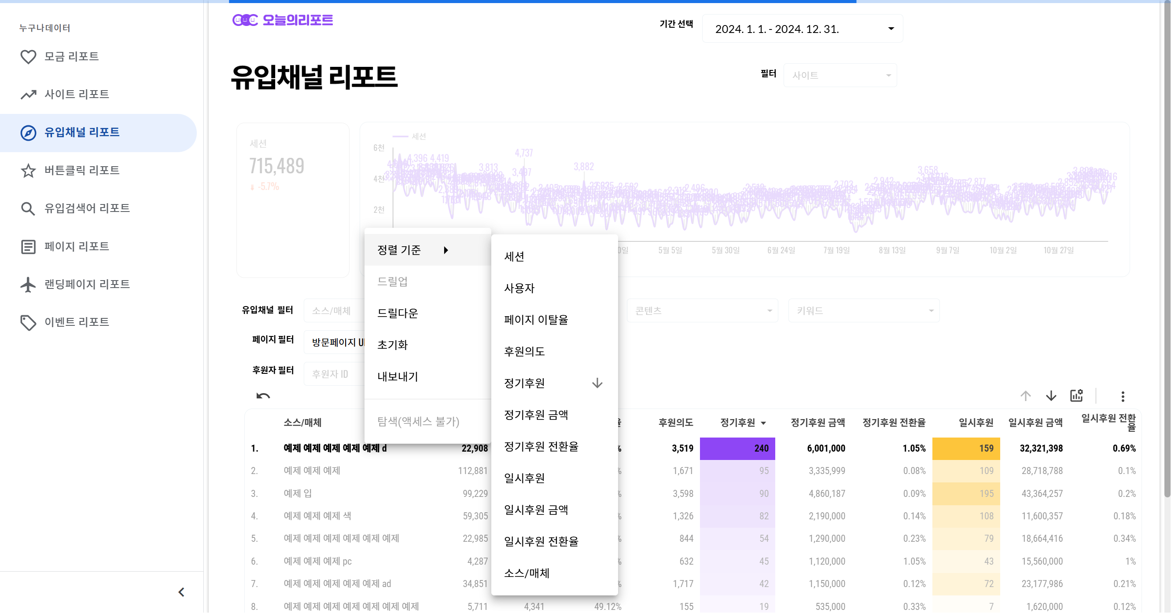The image size is (1171, 613).
Task: Open the 기간 선택 date range dropdown
Action: coord(803,29)
